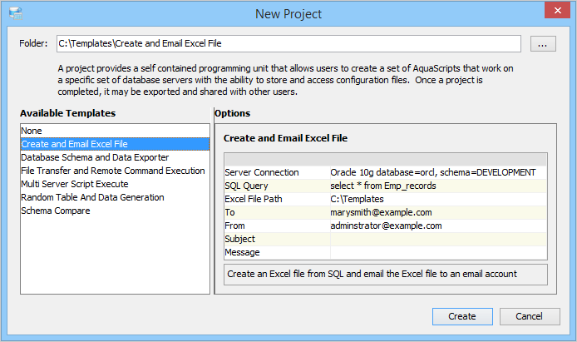Click the To email address field
Screen dimensions: 577x342
point(438,212)
